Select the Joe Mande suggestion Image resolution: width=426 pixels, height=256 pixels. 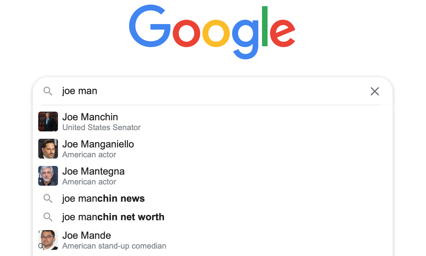click(x=87, y=235)
